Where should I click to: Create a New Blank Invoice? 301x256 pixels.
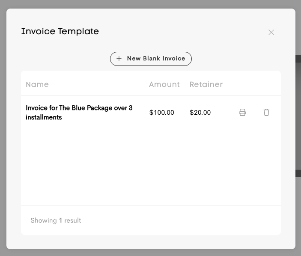point(151,59)
